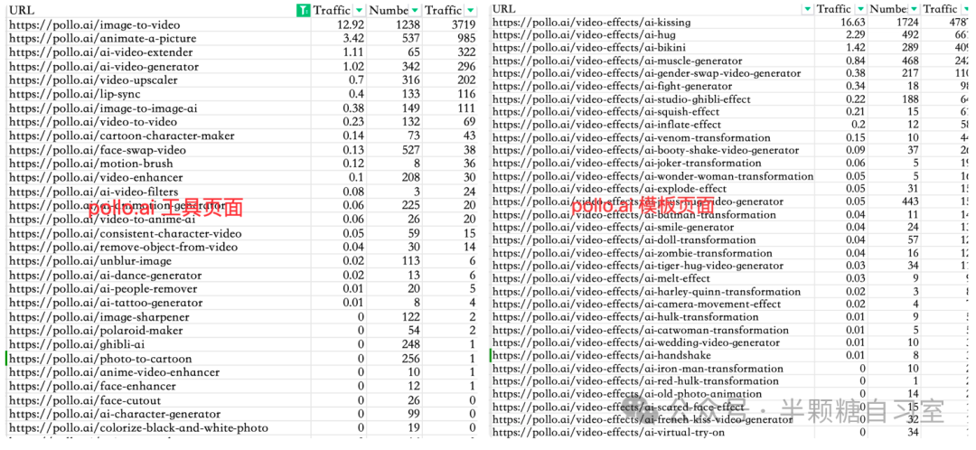976x450 pixels.
Task: Open right table's Traffic filter arrow beside URL column
Action: (x=860, y=9)
